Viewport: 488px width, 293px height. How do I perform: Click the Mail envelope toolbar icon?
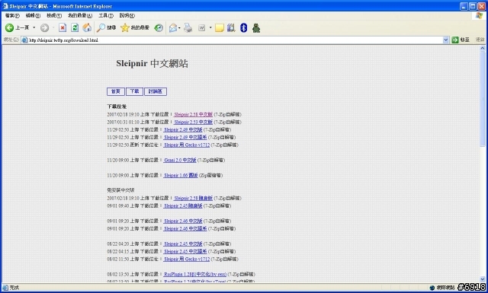[173, 28]
